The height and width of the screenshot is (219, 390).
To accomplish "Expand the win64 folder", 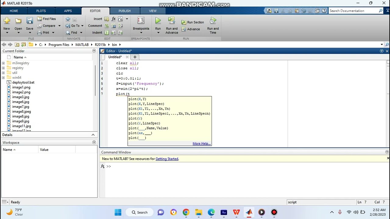I will pyautogui.click(x=3, y=78).
